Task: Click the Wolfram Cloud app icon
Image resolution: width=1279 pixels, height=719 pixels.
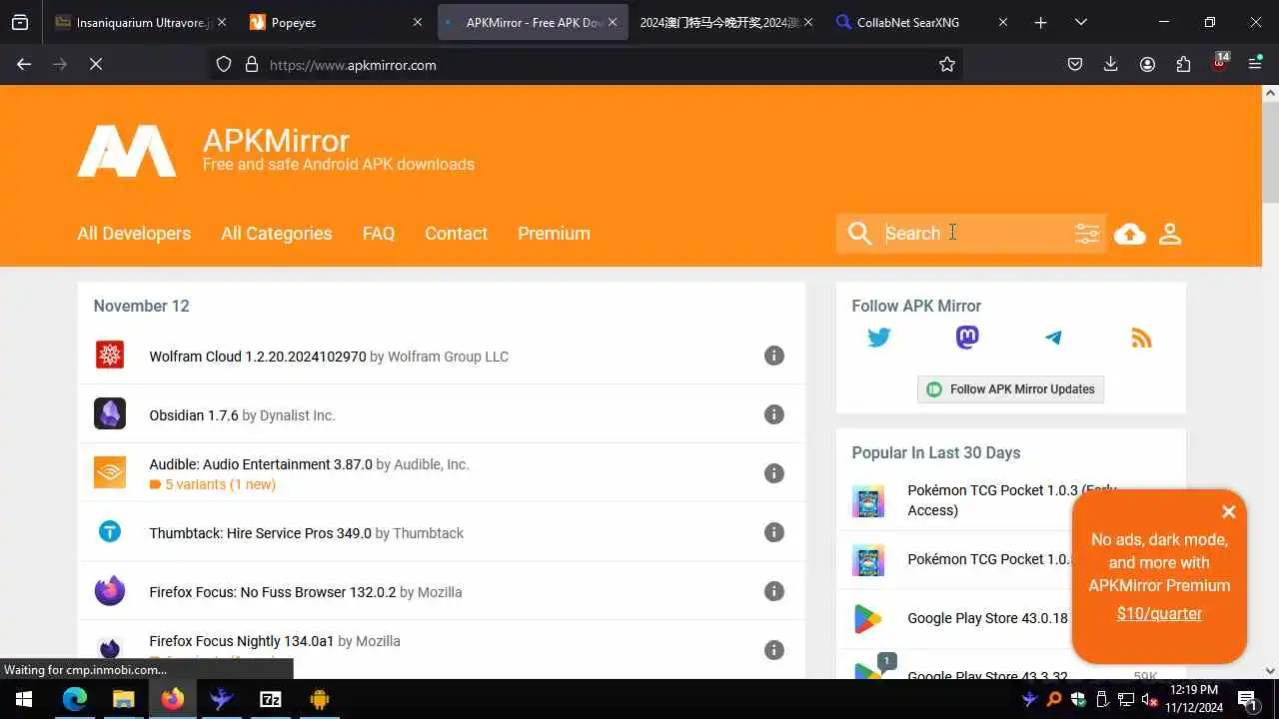Action: [110, 355]
